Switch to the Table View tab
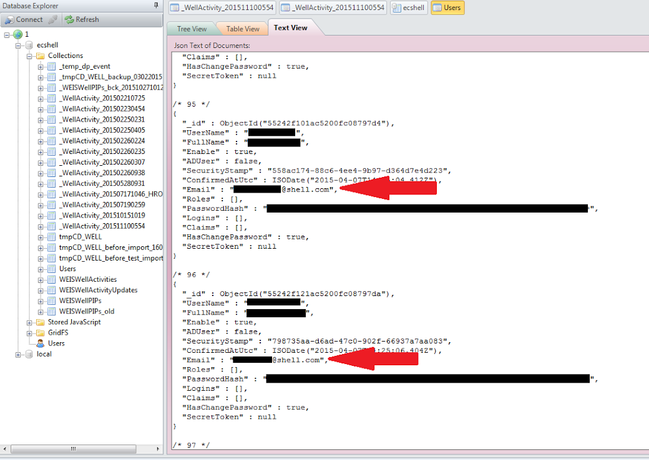Screen dimensions: 649x460 click(242, 29)
